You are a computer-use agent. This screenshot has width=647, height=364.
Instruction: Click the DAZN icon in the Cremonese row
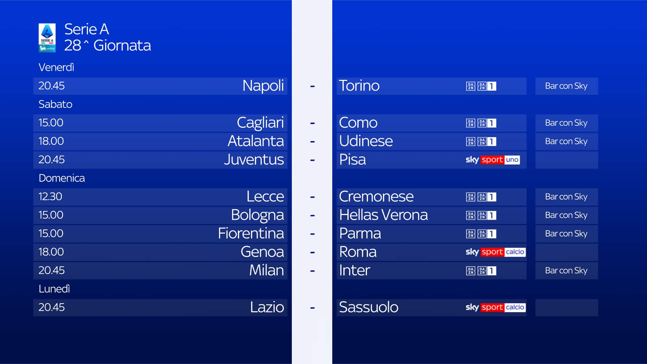pyautogui.click(x=470, y=197)
